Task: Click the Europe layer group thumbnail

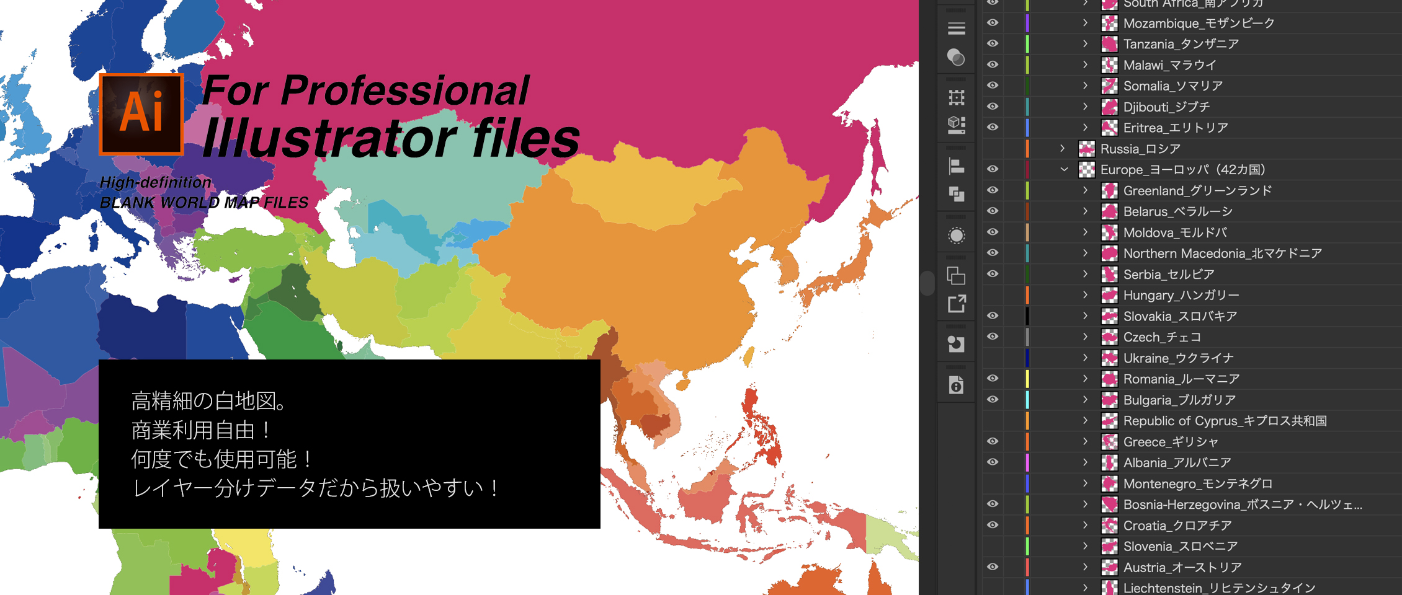Action: tap(1086, 170)
